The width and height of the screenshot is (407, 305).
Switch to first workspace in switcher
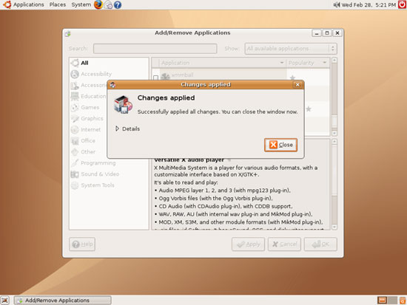pos(382,301)
